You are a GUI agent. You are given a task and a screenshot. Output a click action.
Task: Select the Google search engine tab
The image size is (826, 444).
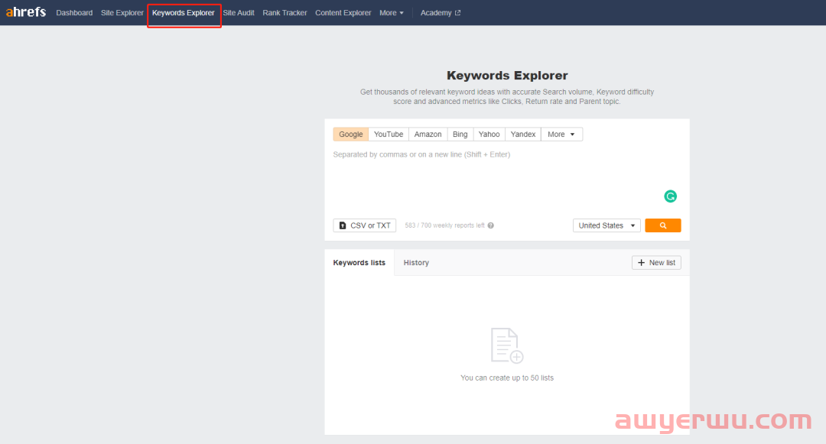[x=351, y=134]
